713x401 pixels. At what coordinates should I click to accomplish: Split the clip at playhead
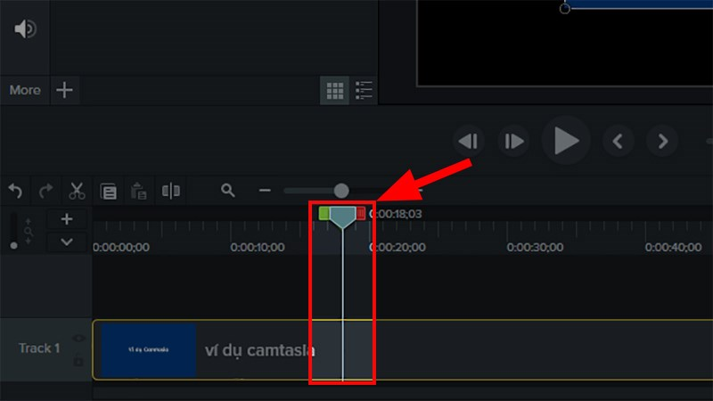coord(171,191)
